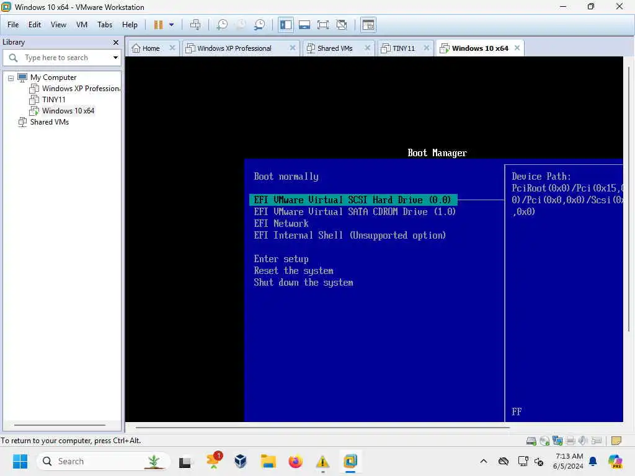The image size is (635, 476).
Task: Click the Library panel horizontal scrollbar
Action: tap(60, 425)
